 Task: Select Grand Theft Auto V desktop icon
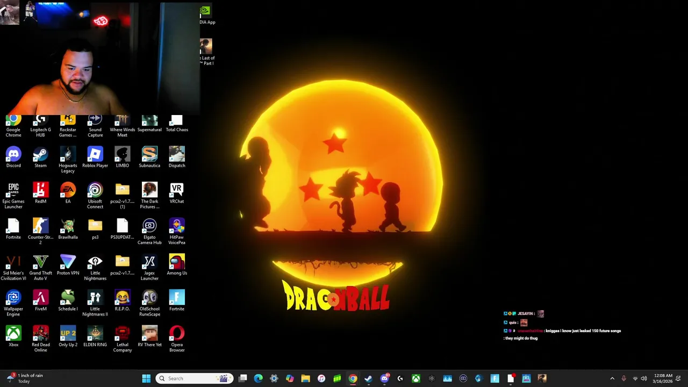(40, 267)
